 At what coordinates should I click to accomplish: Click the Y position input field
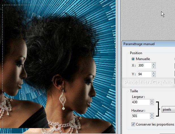point(144,74)
